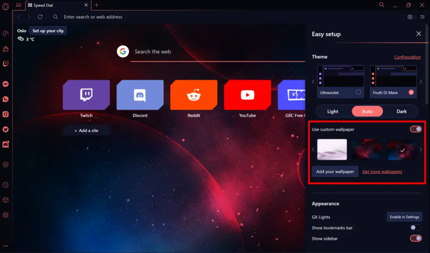
Task: Select the Ultraviolet theme preview
Action: 341,82
